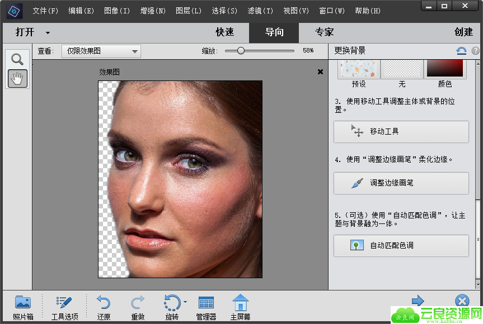This screenshot has height=324, width=483.
Task: Click the 自动匹配色调 button
Action: pyautogui.click(x=401, y=246)
